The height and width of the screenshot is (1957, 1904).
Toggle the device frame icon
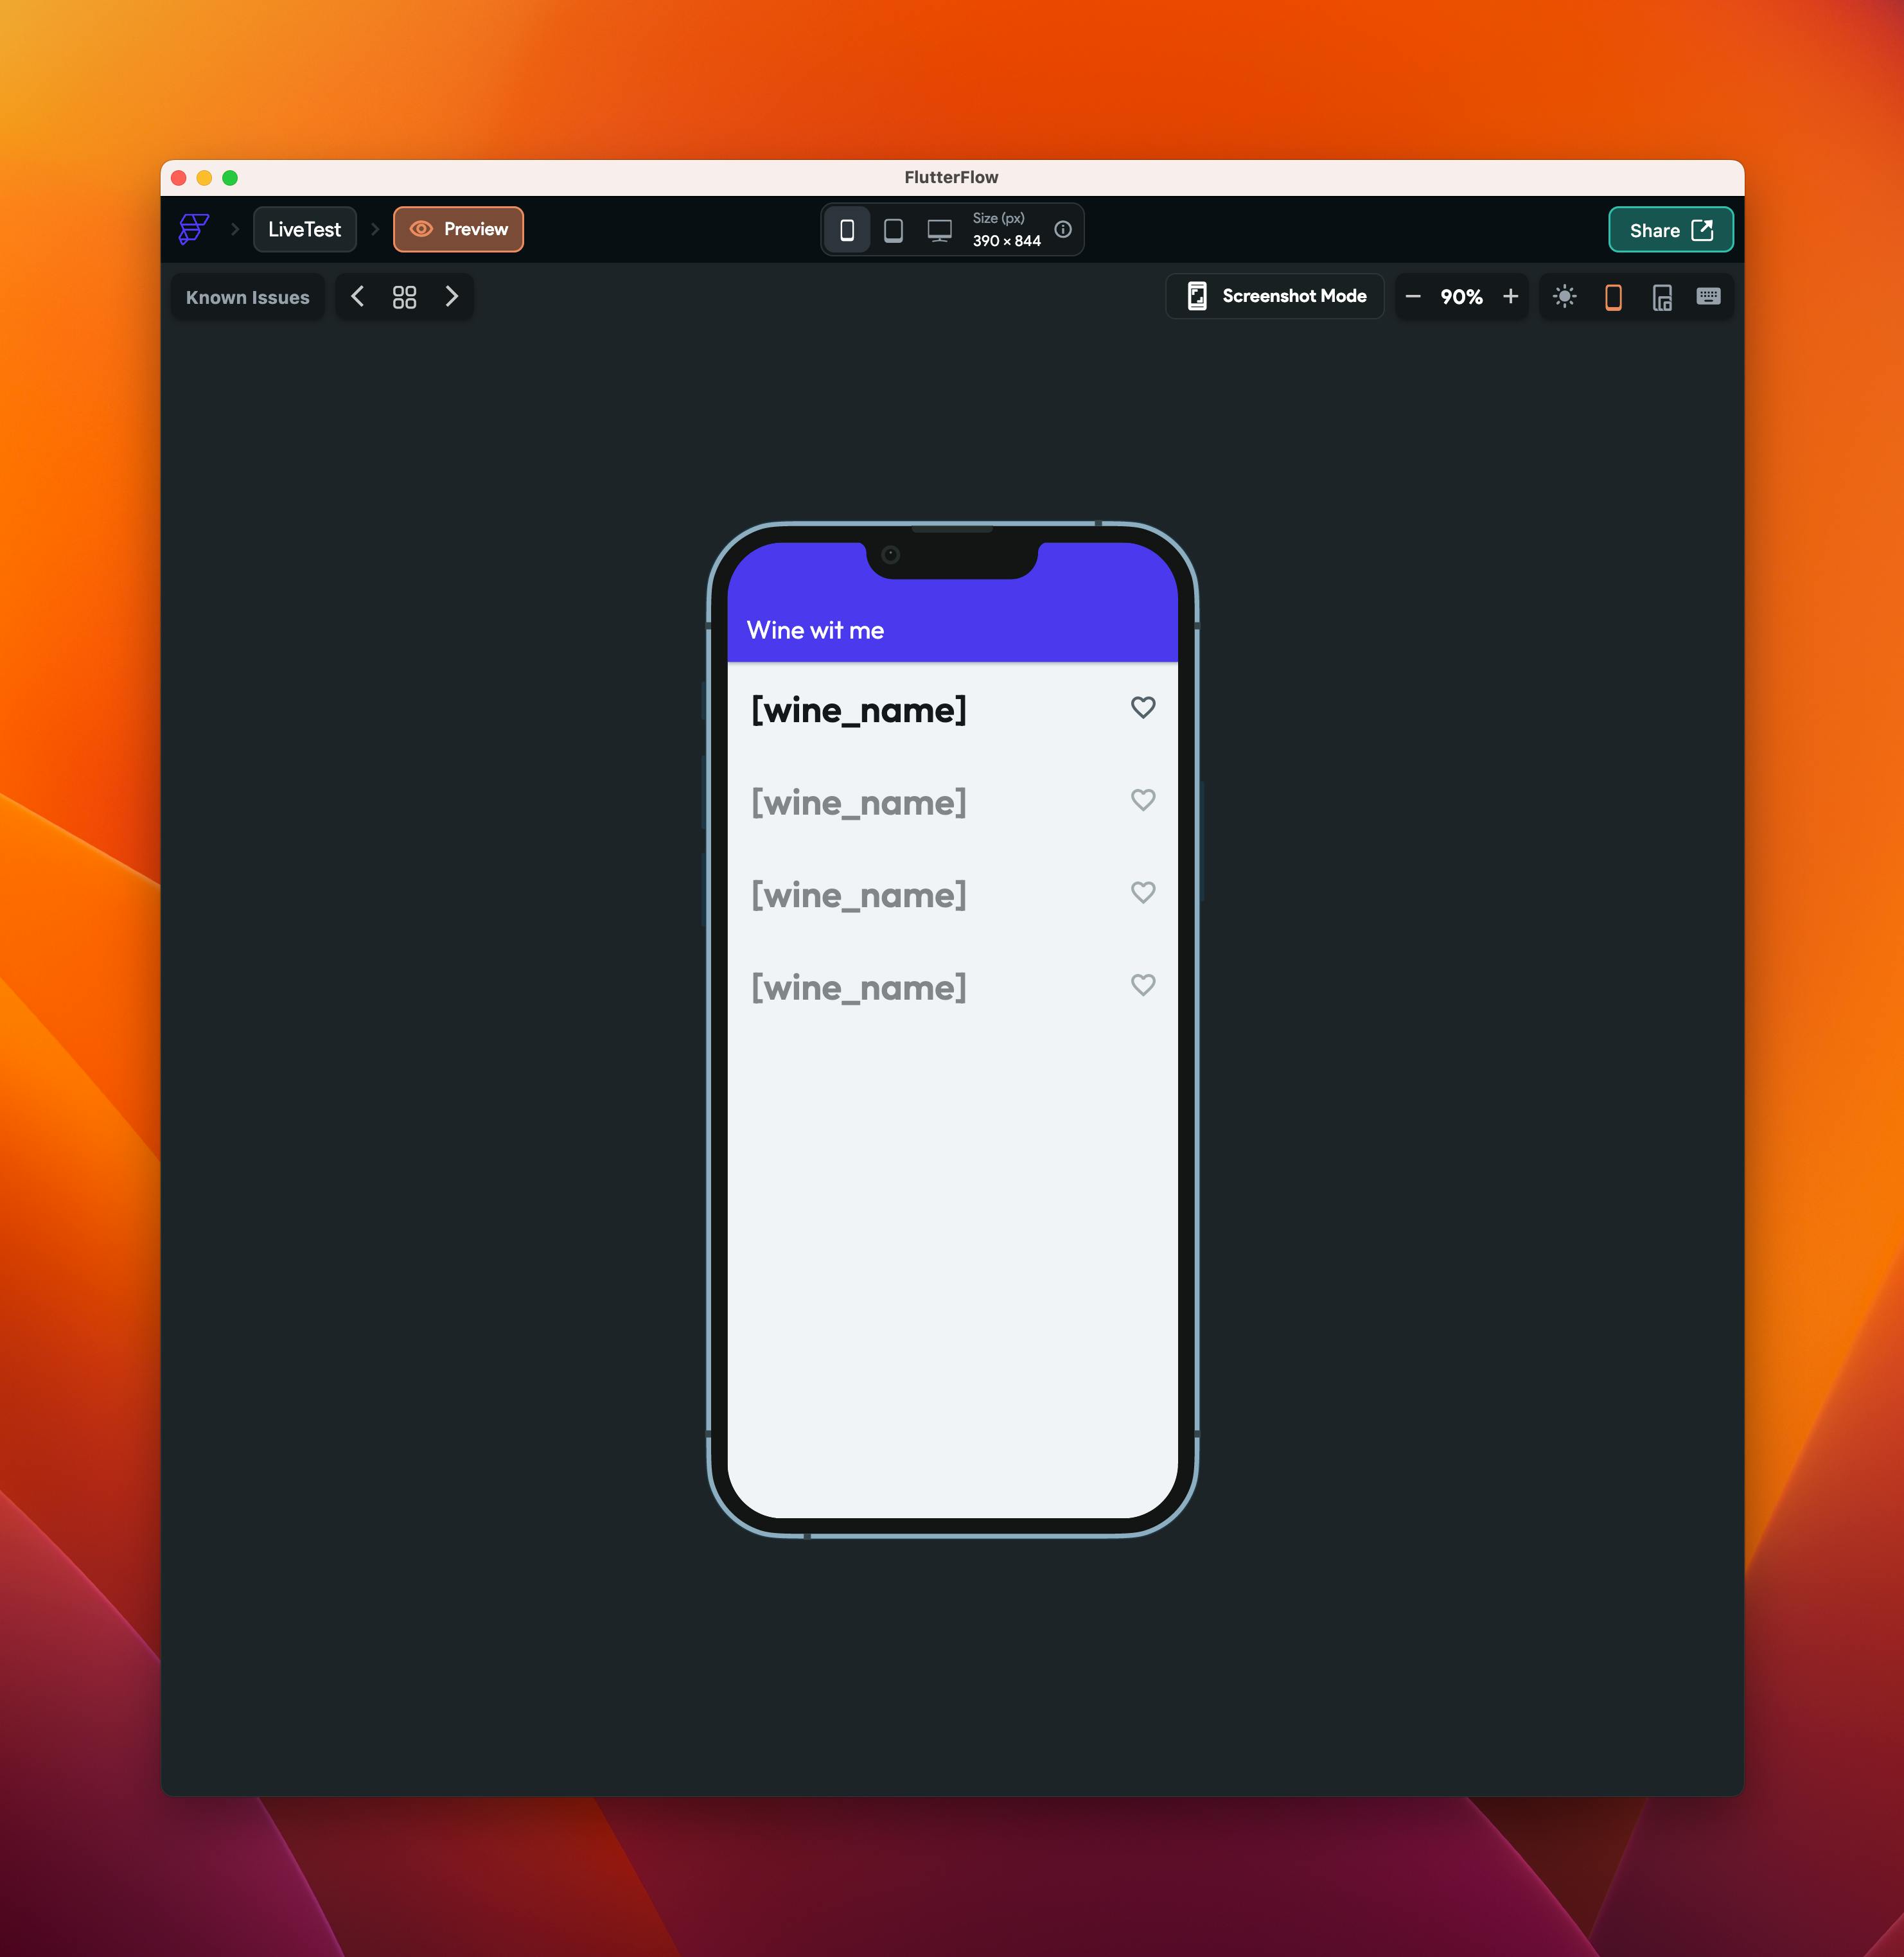coord(1612,297)
